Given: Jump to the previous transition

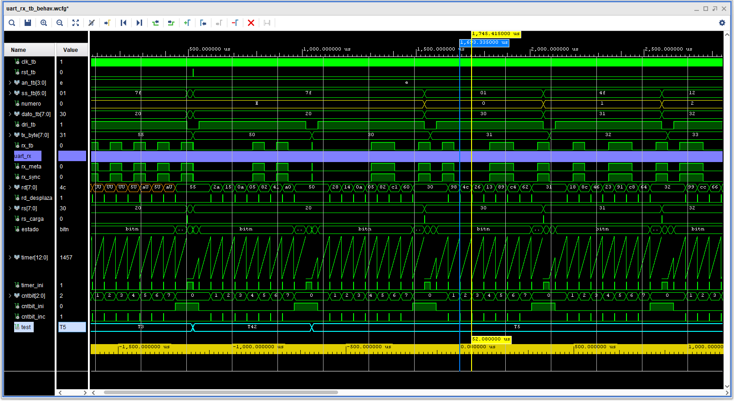Looking at the screenshot, I should [155, 23].
